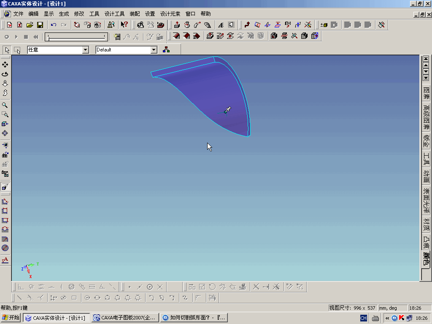The image size is (432, 324).
Task: Select the text annotation 'A' tool in left bar
Action: pyautogui.click(x=5, y=260)
